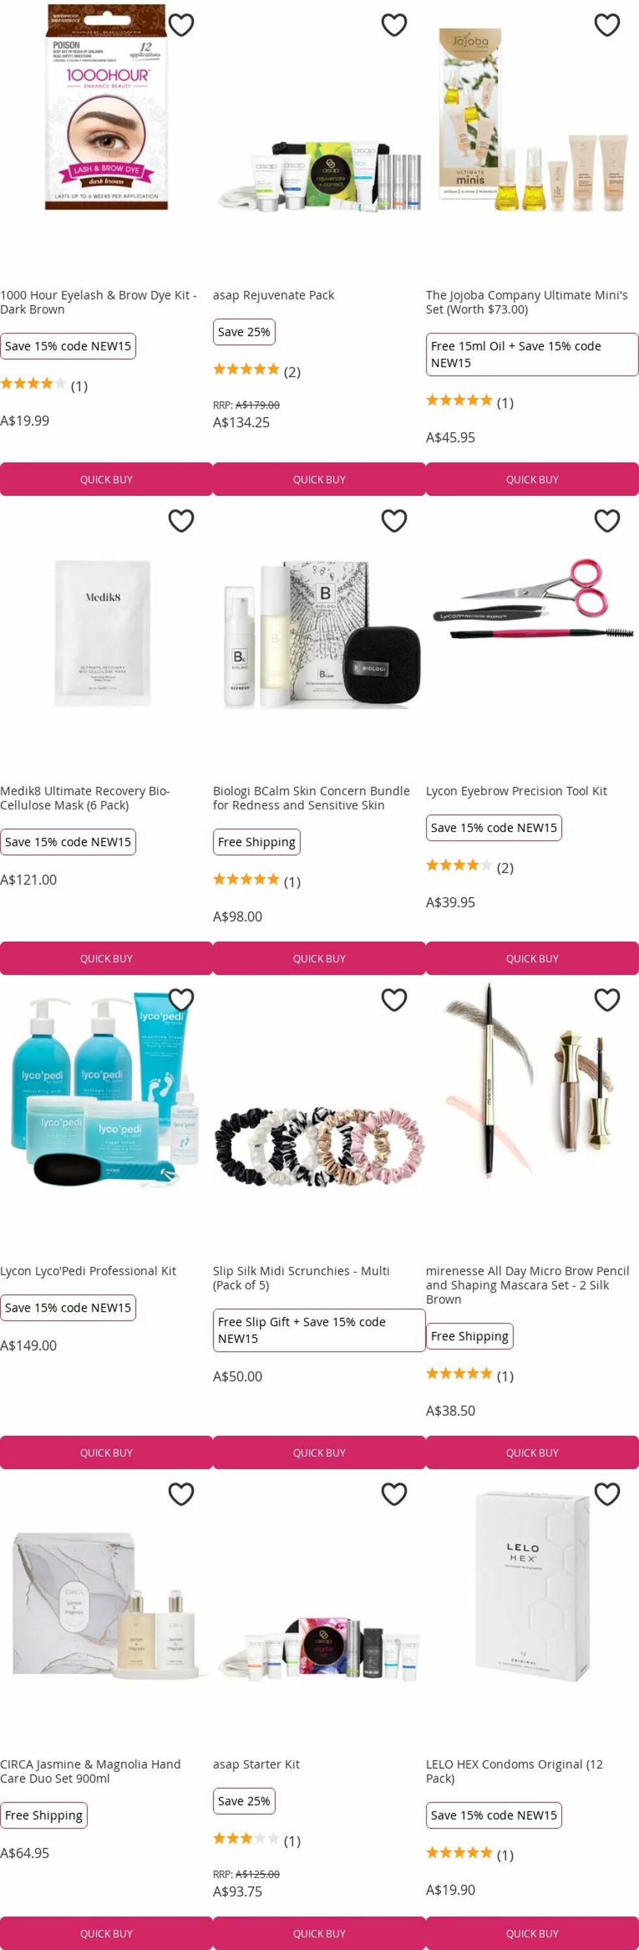Save Biologi BCalm Bundle via heart icon

(x=394, y=521)
